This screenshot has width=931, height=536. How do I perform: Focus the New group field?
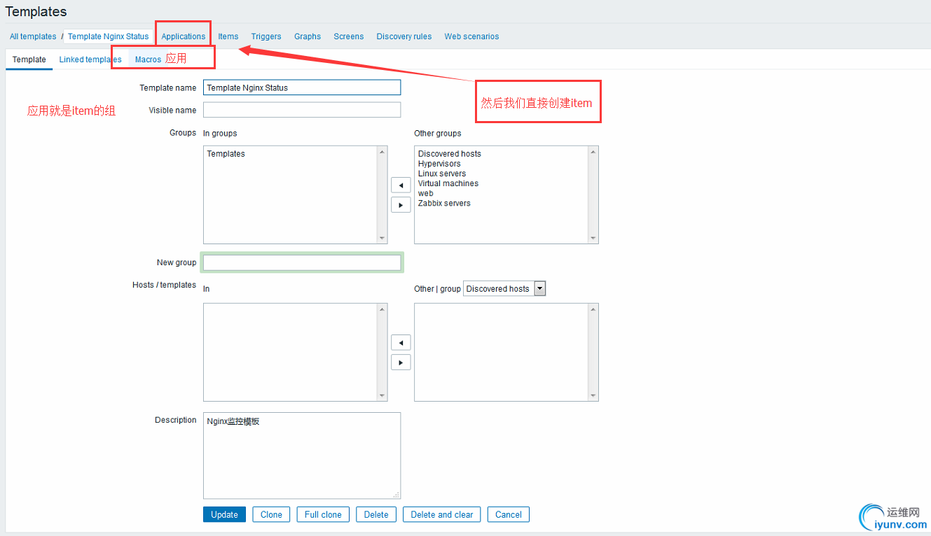(x=302, y=262)
